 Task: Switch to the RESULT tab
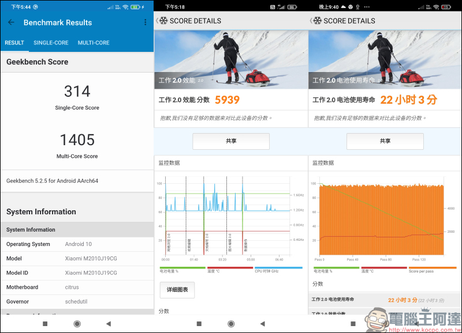pyautogui.click(x=14, y=43)
